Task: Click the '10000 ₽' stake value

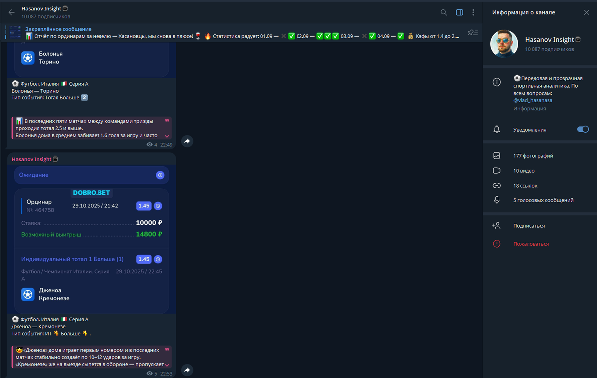Action: (x=149, y=223)
